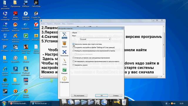Image resolution: width=188 pixels, height=106 pixels.
Task: Select the UpdateMy... desktop shortcut
Action: tap(26, 26)
